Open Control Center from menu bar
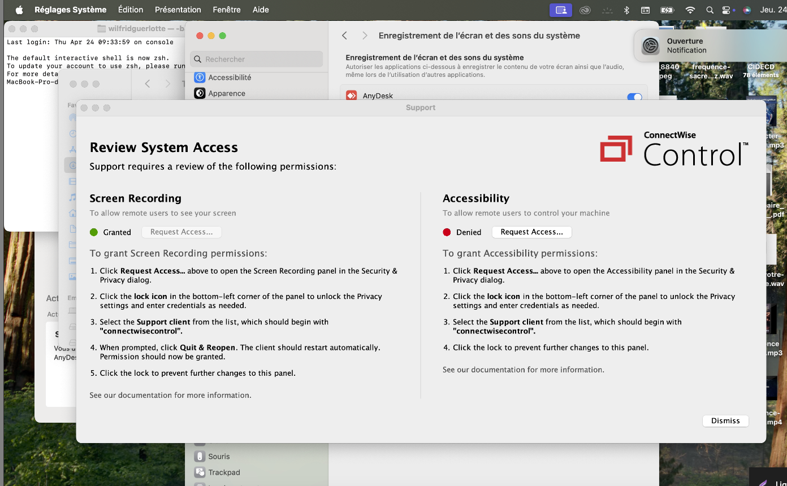The height and width of the screenshot is (486, 787). (x=727, y=10)
